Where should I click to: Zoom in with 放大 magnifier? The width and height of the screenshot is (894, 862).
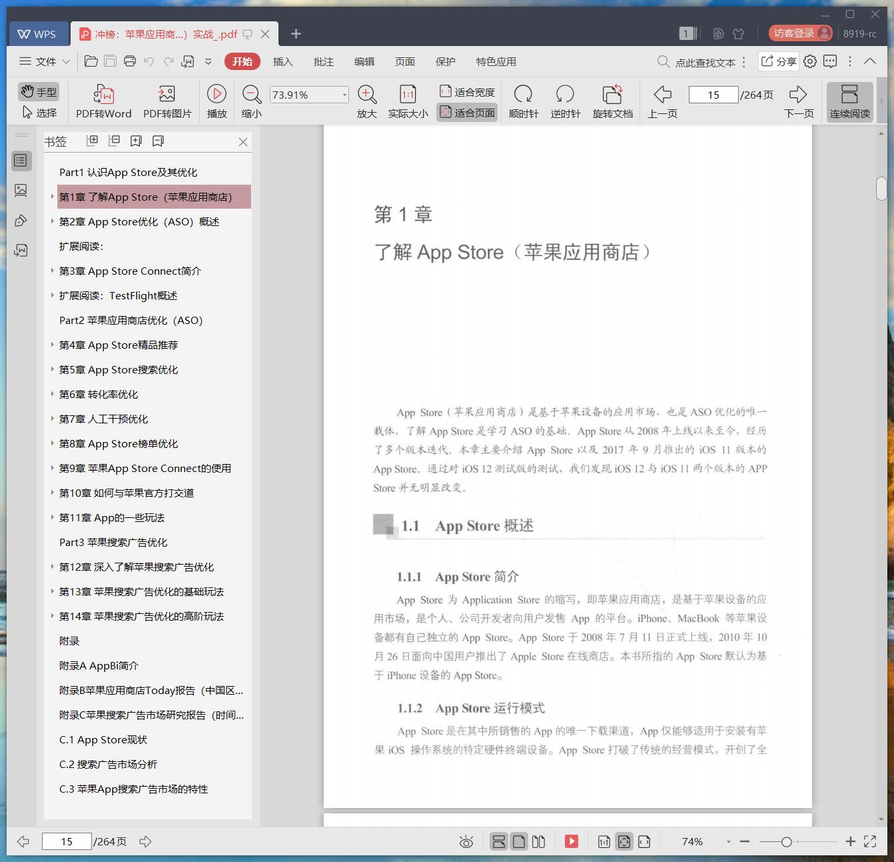tap(367, 101)
